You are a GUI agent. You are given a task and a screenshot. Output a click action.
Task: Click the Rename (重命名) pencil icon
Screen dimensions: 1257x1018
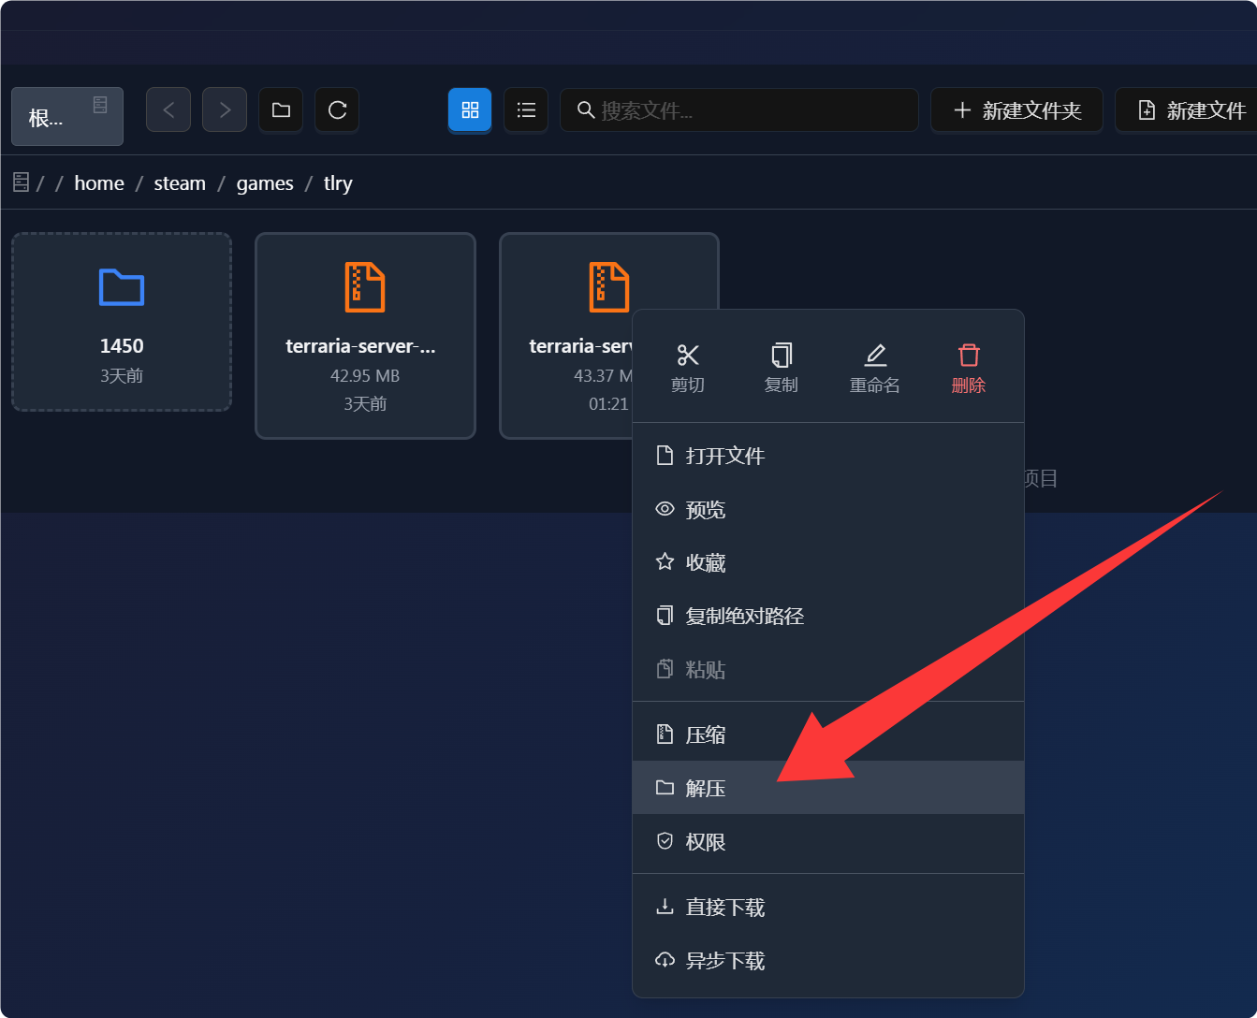(x=875, y=356)
